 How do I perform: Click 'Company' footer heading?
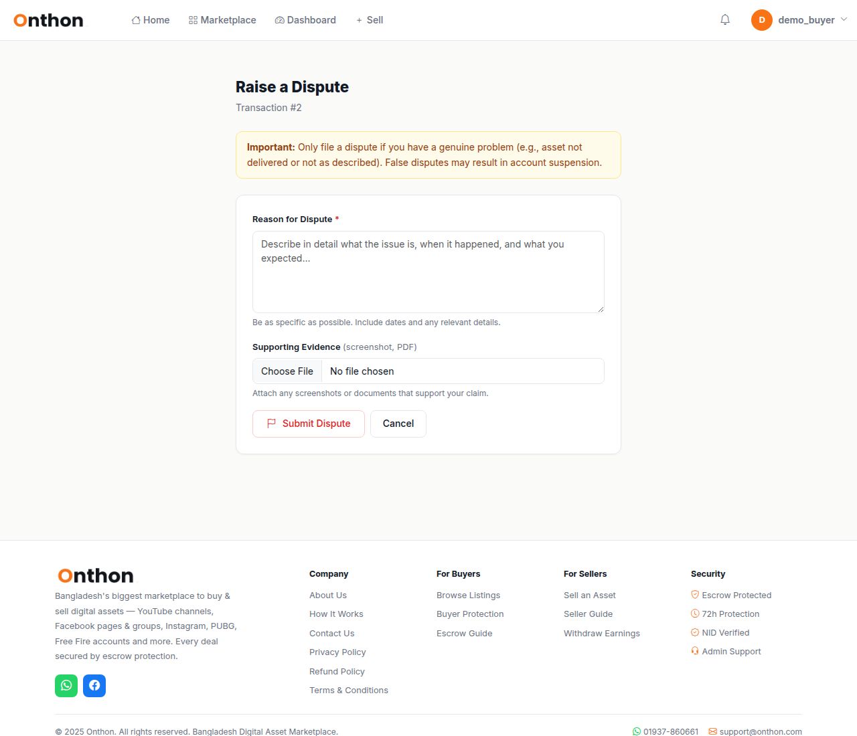(x=329, y=573)
